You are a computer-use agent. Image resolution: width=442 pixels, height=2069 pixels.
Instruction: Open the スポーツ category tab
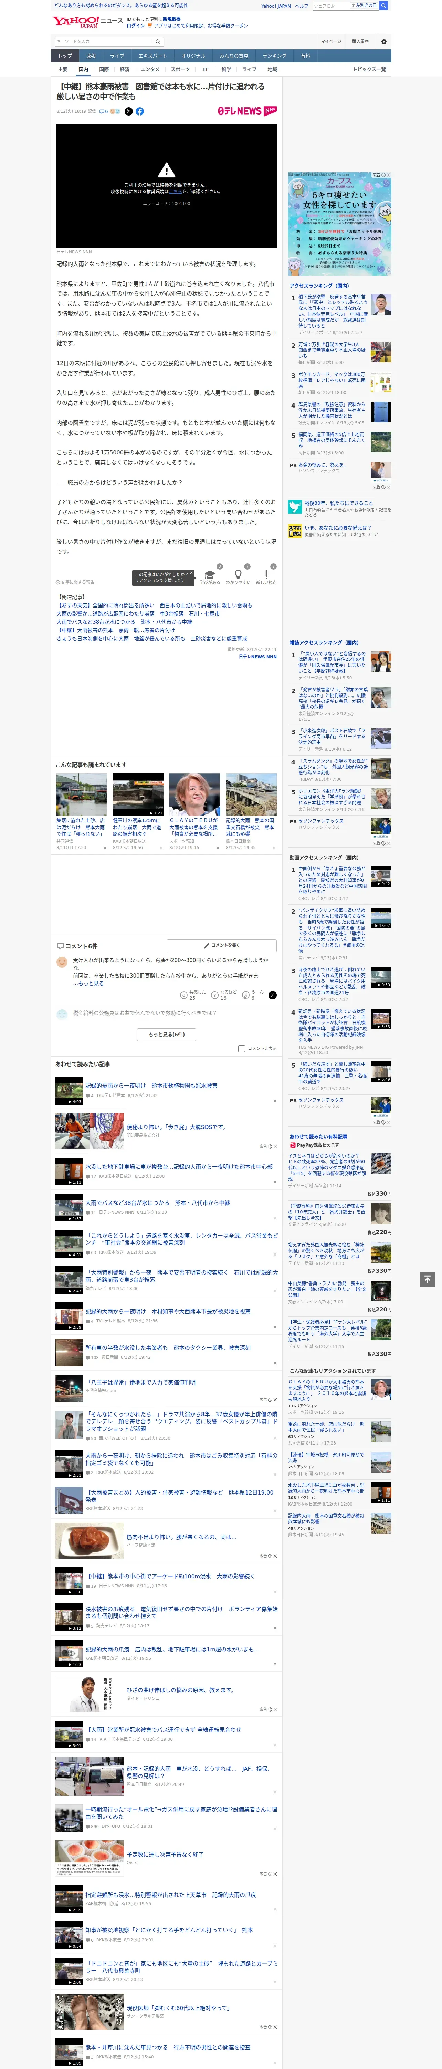click(x=180, y=69)
